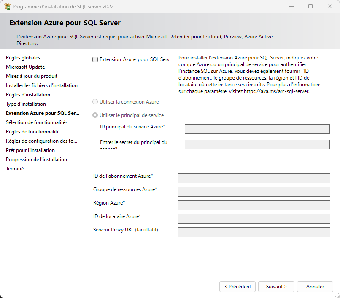
Task: Enable the Extension Azure pour SQL Server checkbox
Action: pyautogui.click(x=95, y=59)
